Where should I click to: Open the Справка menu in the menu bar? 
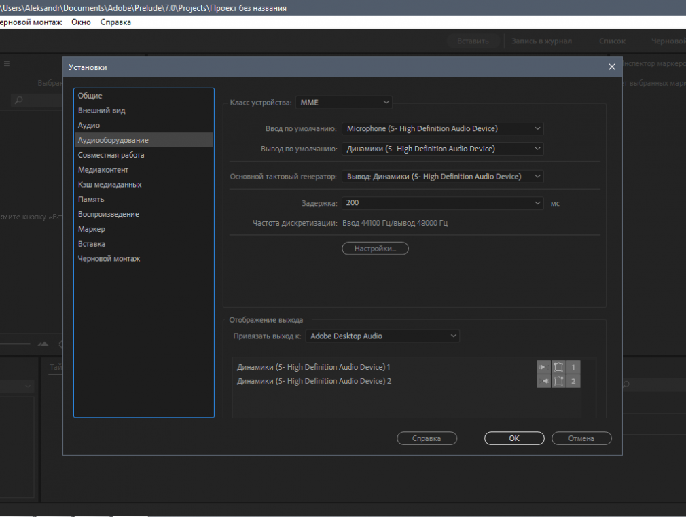tap(115, 22)
